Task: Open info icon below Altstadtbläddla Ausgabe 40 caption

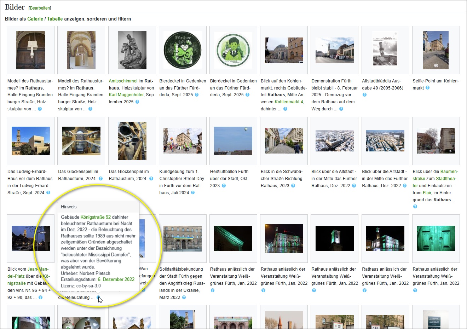Action: click(364, 95)
